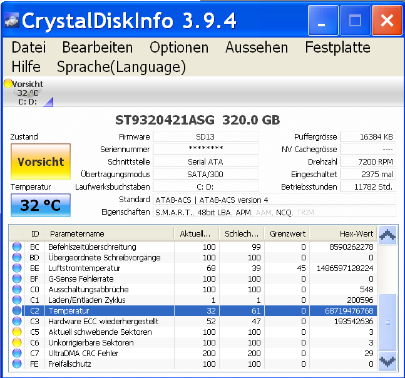Open the Datei menu
Viewport: 405px width, 378px height.
29,48
